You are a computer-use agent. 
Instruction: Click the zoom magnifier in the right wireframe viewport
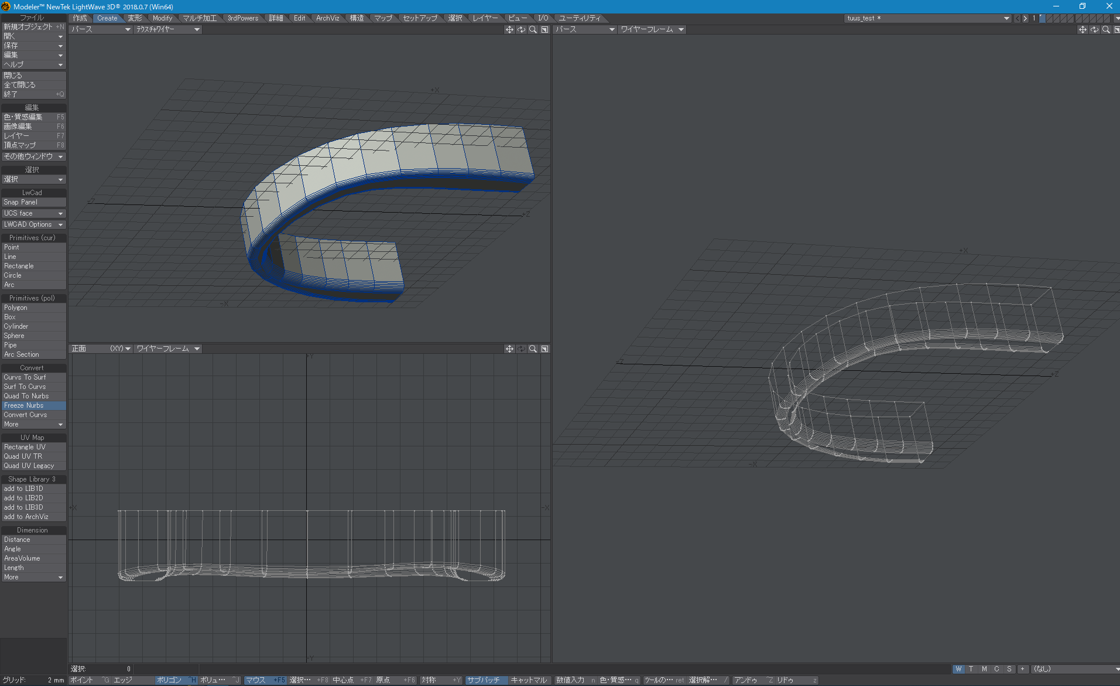1106,29
